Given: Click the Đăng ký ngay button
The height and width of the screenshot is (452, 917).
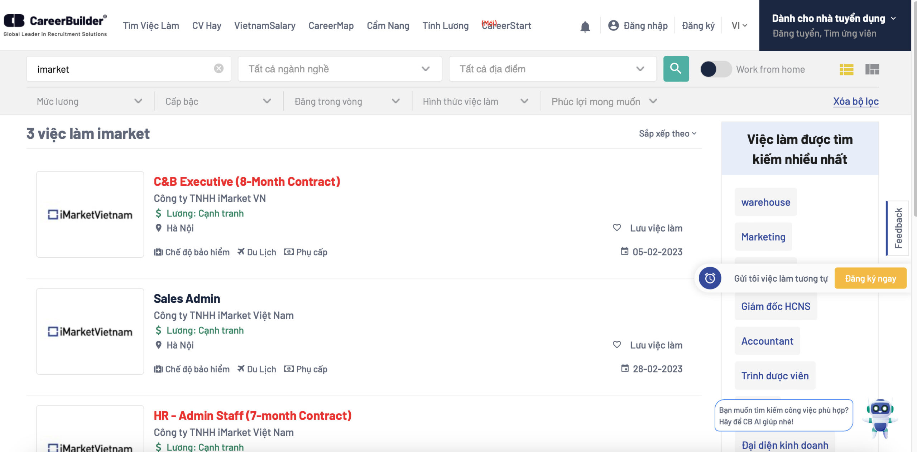Looking at the screenshot, I should pos(870,278).
